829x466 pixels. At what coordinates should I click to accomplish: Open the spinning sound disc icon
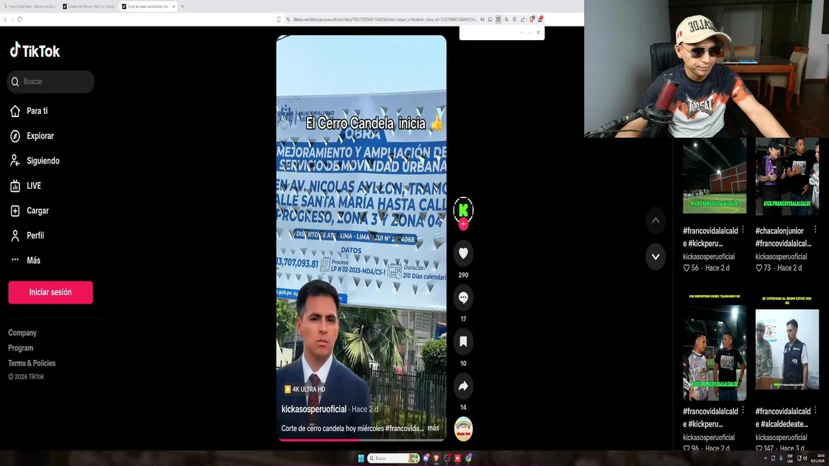pos(463,429)
